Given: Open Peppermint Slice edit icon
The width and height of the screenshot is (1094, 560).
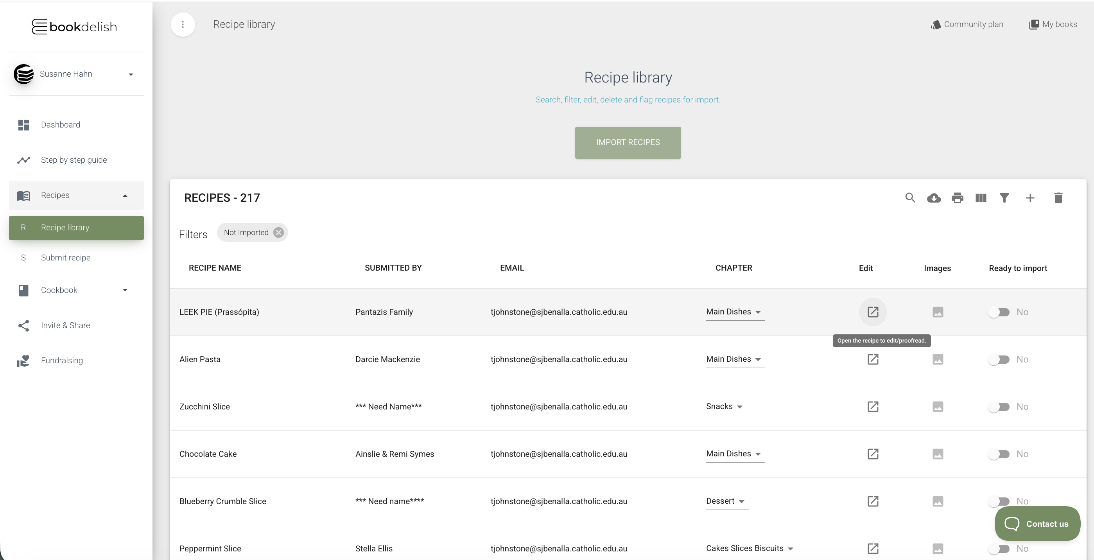Looking at the screenshot, I should [x=873, y=549].
